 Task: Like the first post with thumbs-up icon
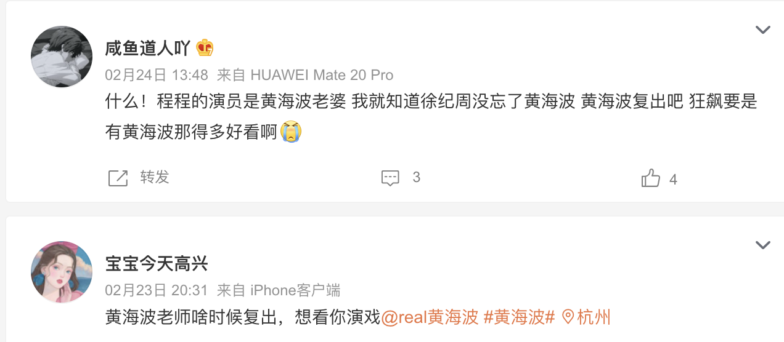click(x=651, y=178)
